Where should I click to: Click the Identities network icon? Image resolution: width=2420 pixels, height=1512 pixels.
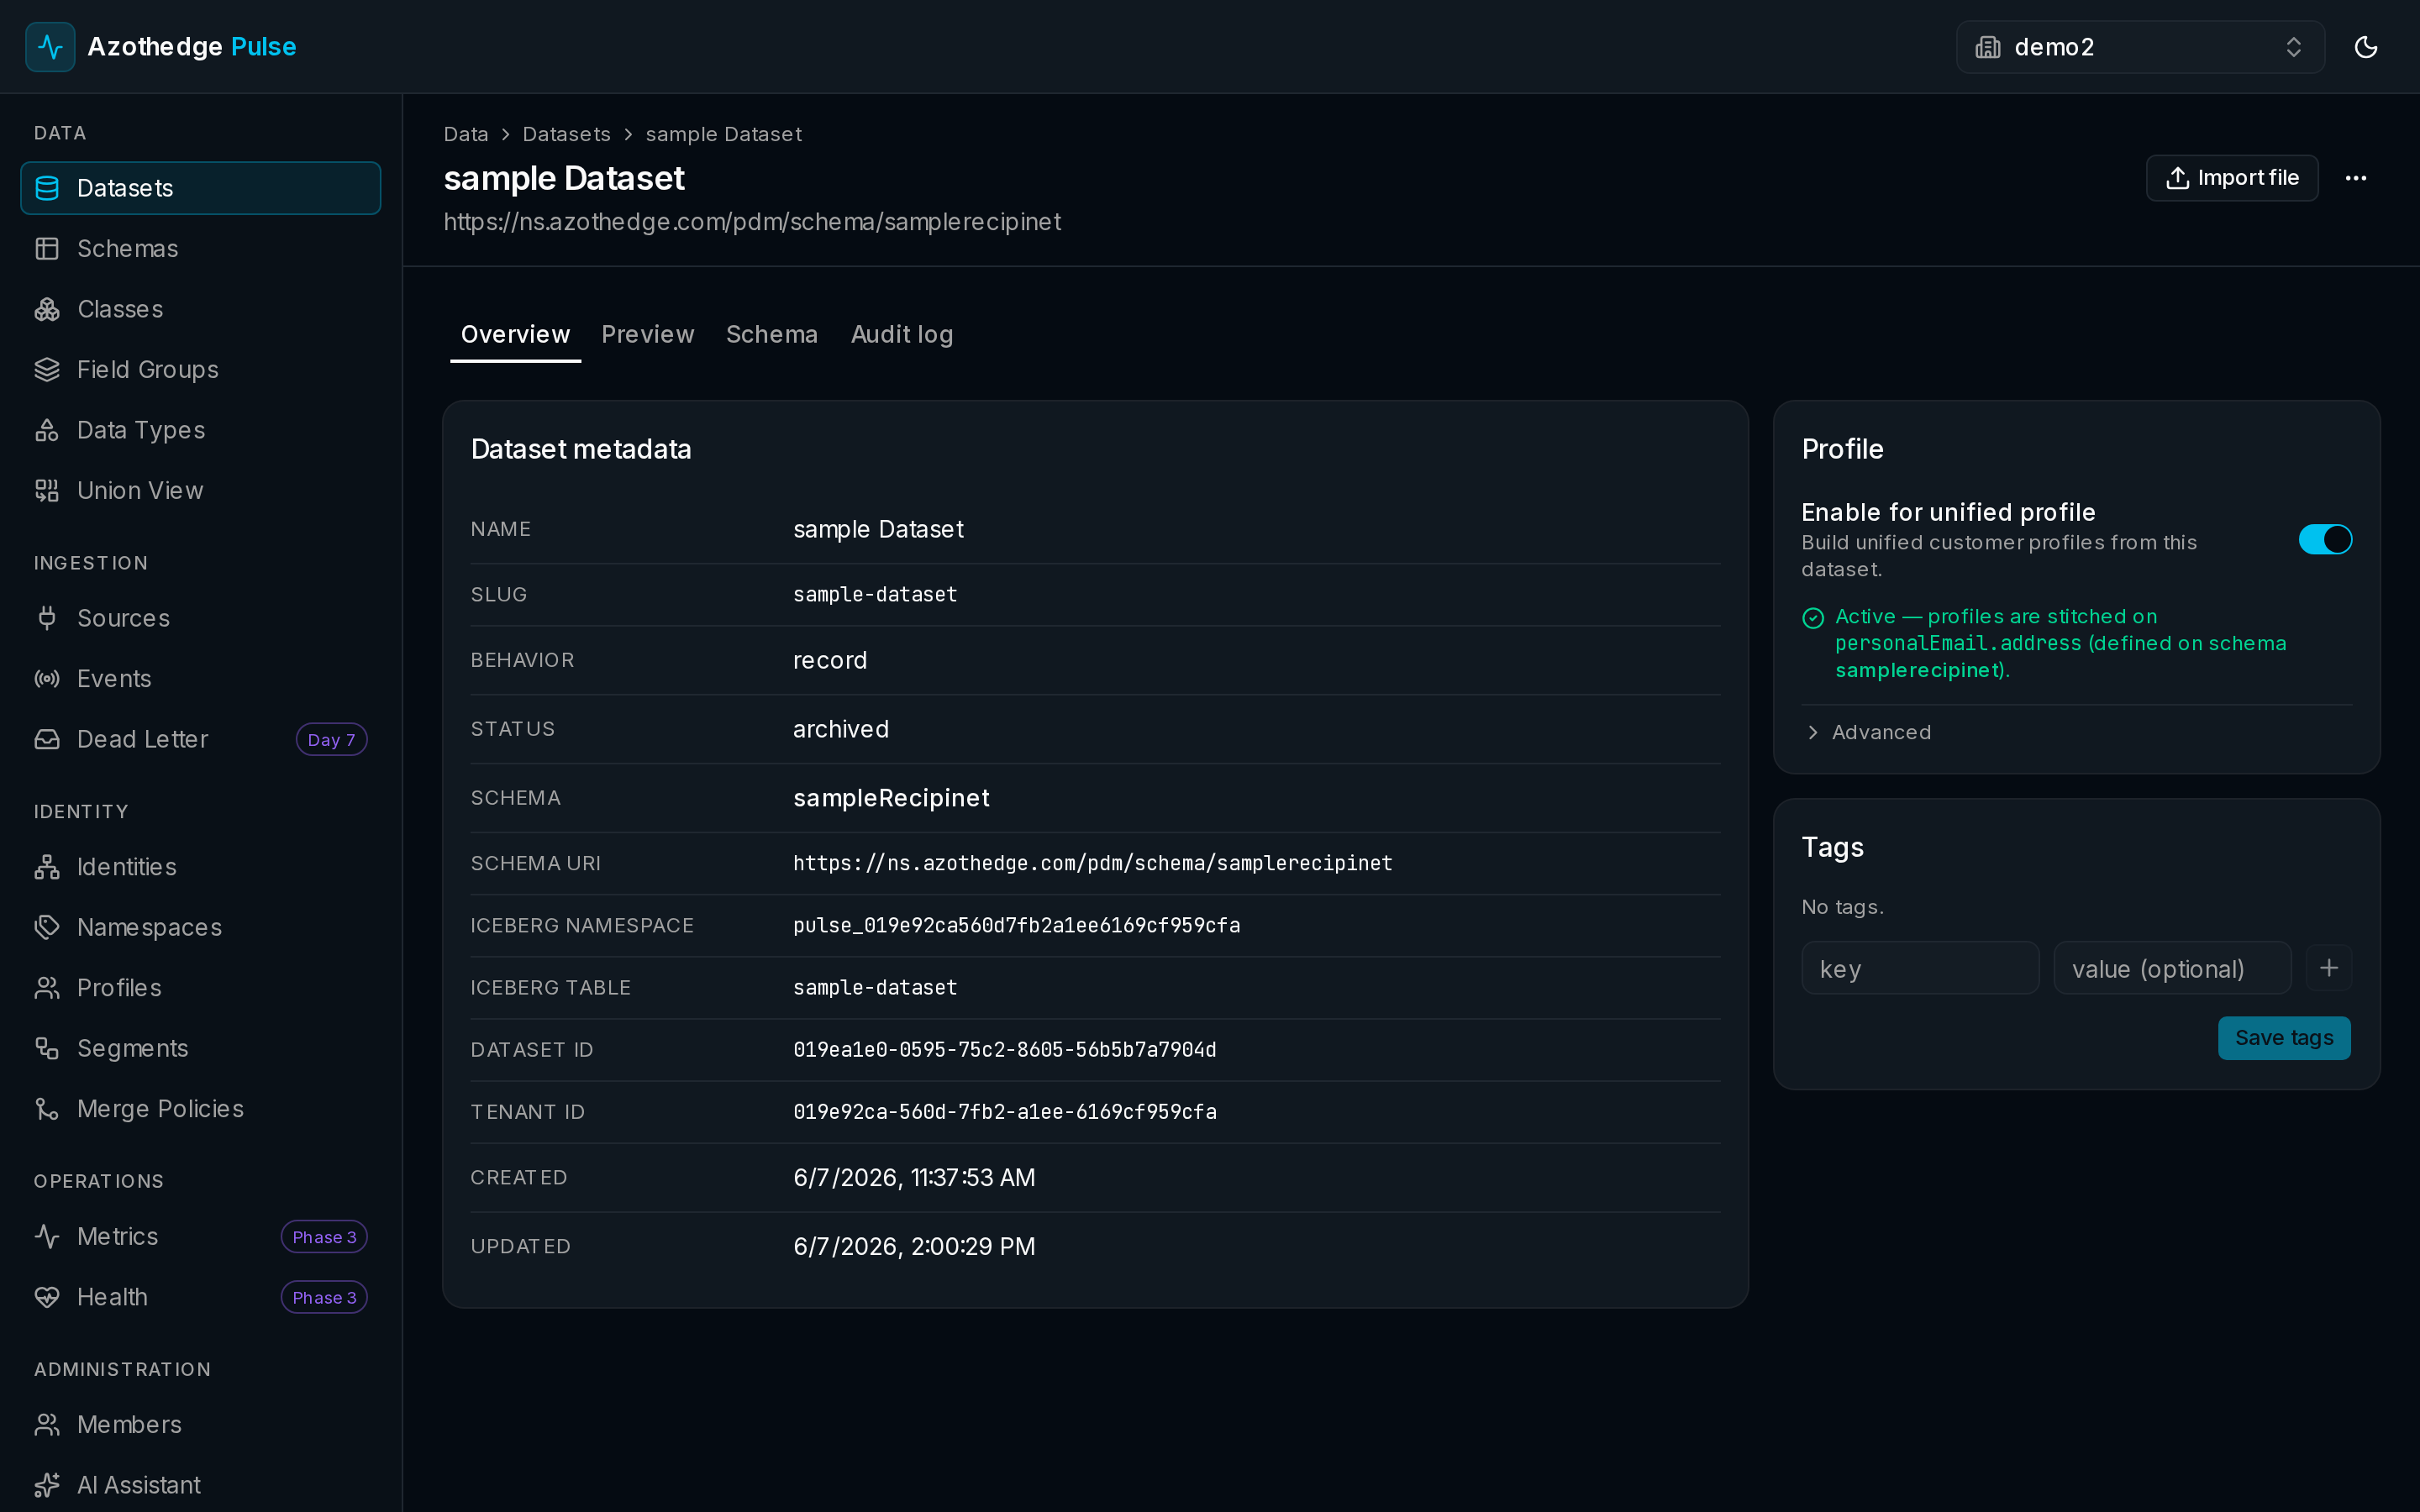(x=47, y=867)
